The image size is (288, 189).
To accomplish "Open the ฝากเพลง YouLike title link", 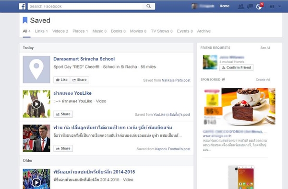I will (72, 93).
